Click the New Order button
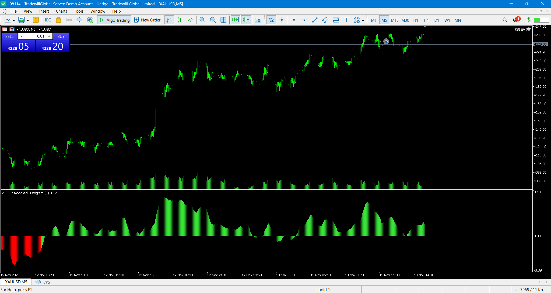The image size is (551, 293). tap(148, 20)
